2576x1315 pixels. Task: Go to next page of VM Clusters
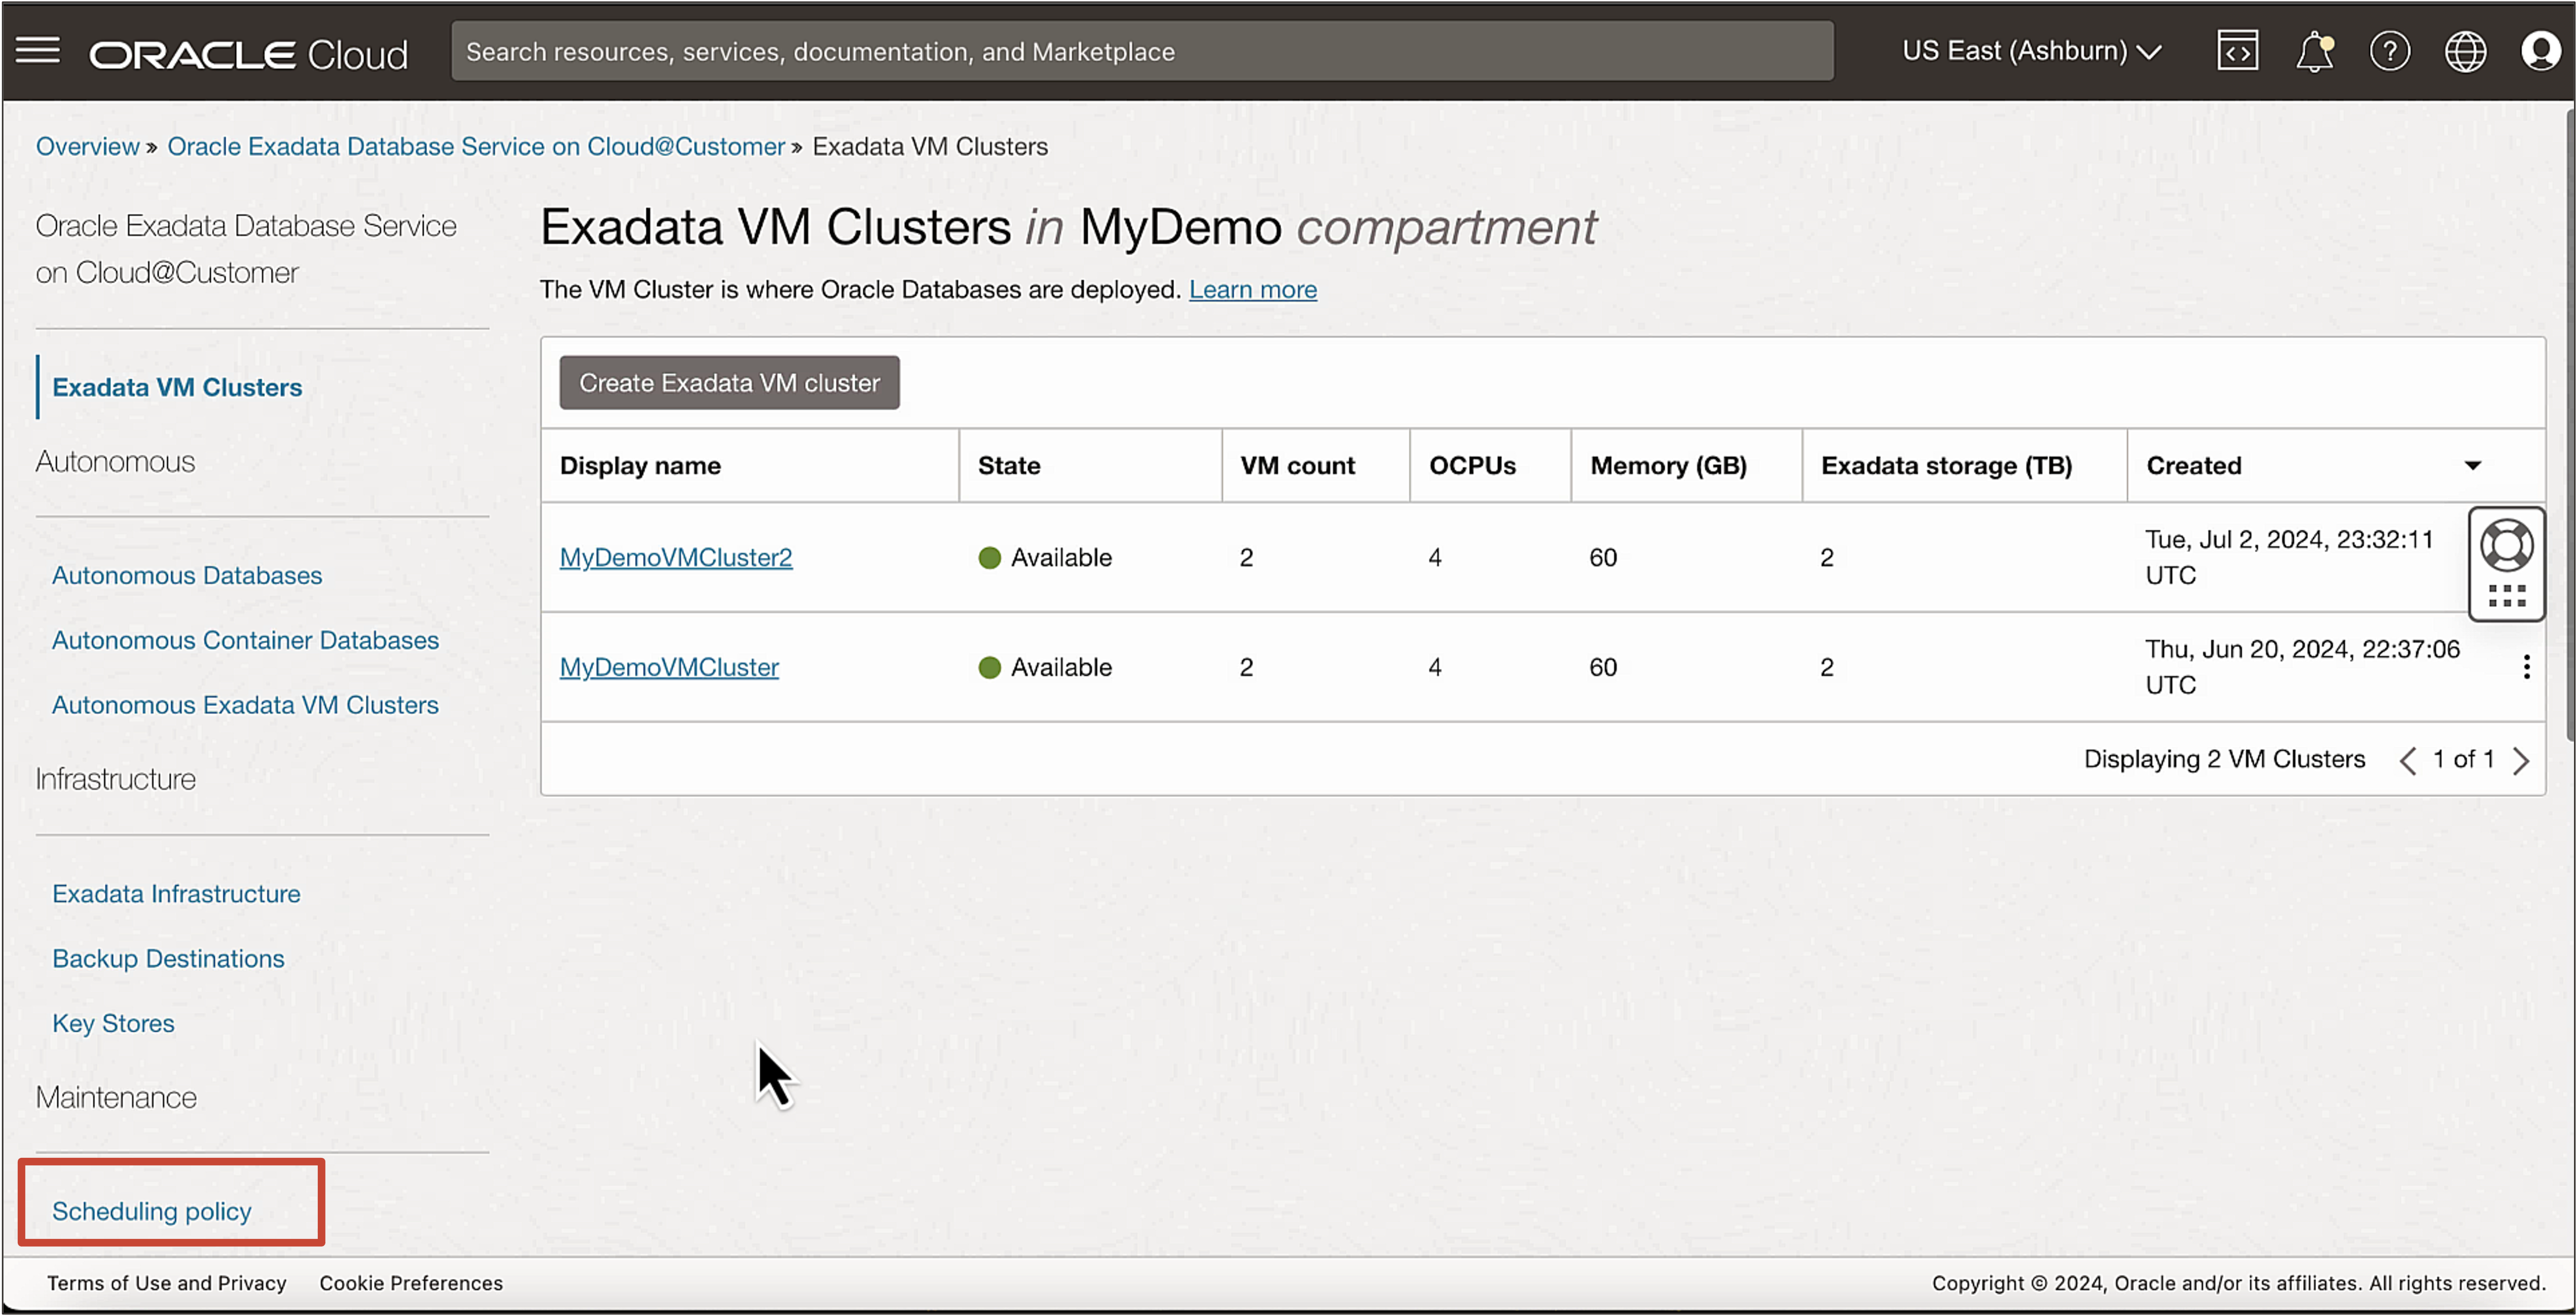tap(2521, 761)
